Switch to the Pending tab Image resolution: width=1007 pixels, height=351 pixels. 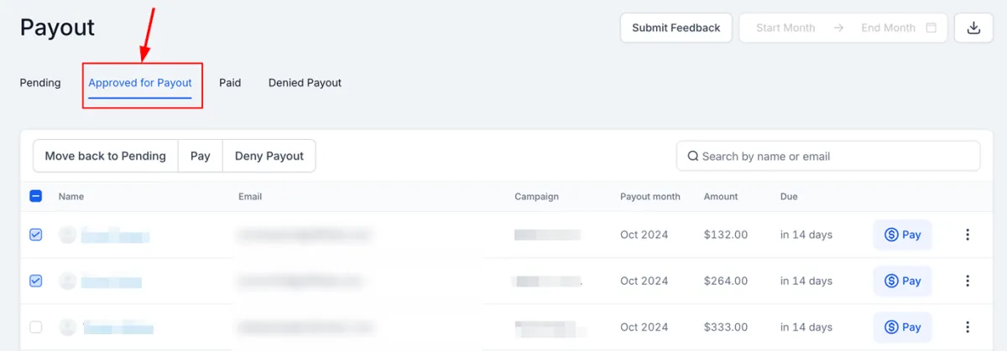pos(40,83)
